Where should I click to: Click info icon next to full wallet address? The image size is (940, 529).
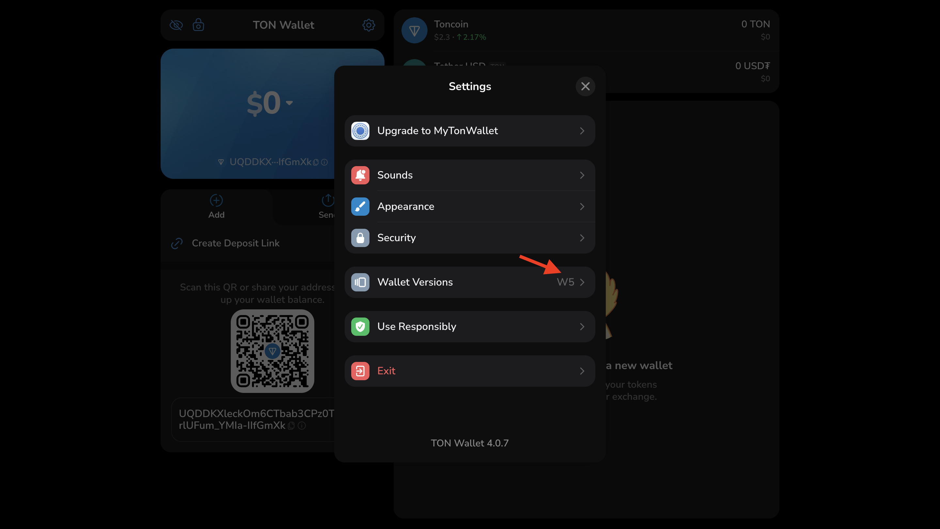coord(301,426)
